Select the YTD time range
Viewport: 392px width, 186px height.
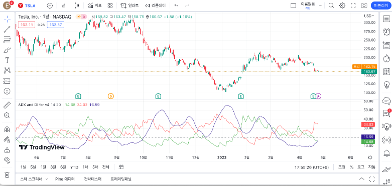(x=74, y=167)
